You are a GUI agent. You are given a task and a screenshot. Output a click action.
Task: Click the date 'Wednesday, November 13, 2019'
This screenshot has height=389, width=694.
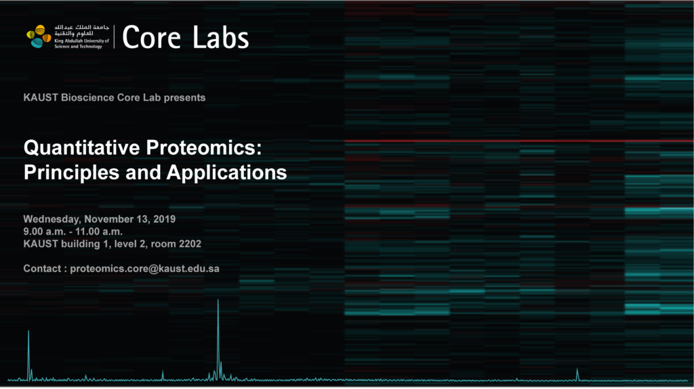click(x=99, y=219)
